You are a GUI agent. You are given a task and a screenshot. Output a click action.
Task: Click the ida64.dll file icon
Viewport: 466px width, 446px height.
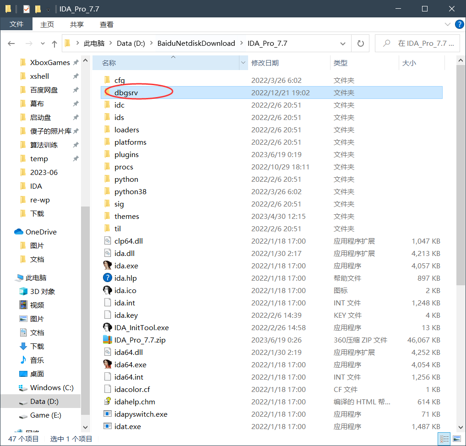tap(107, 352)
